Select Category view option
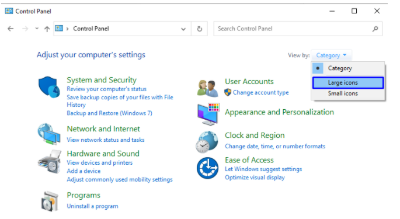This screenshot has height=219, width=400. click(348, 68)
